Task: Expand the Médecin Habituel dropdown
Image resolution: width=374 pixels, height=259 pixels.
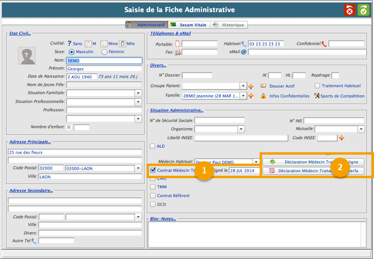Action: [x=256, y=162]
